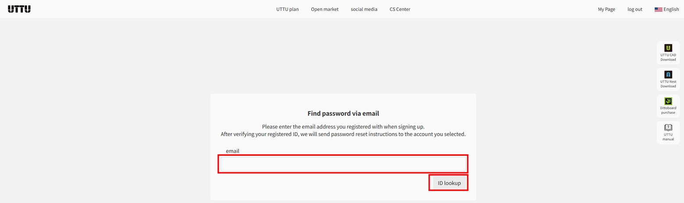
Task: Click the Find password via email heading
Action: click(343, 113)
